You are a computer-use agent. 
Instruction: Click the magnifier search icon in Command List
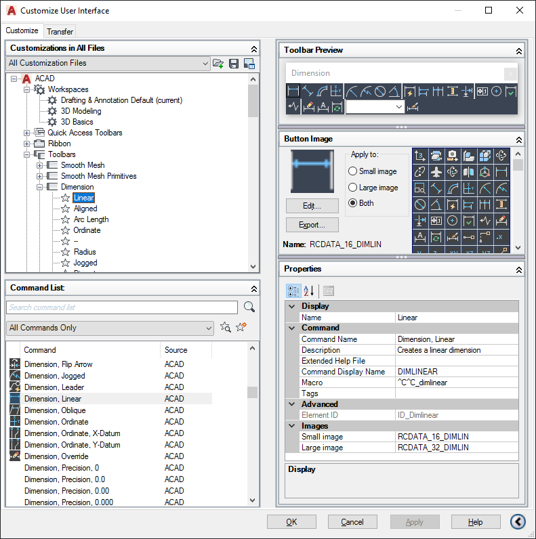[x=249, y=307]
